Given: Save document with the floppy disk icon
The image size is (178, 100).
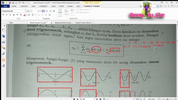Looking at the screenshot, I should pyautogui.click(x=10, y=3).
